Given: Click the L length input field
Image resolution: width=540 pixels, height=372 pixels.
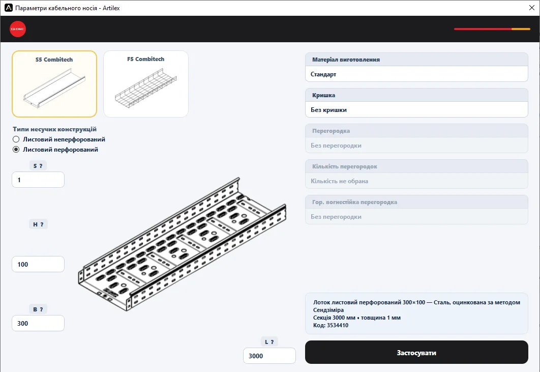Looking at the screenshot, I should click(x=269, y=355).
